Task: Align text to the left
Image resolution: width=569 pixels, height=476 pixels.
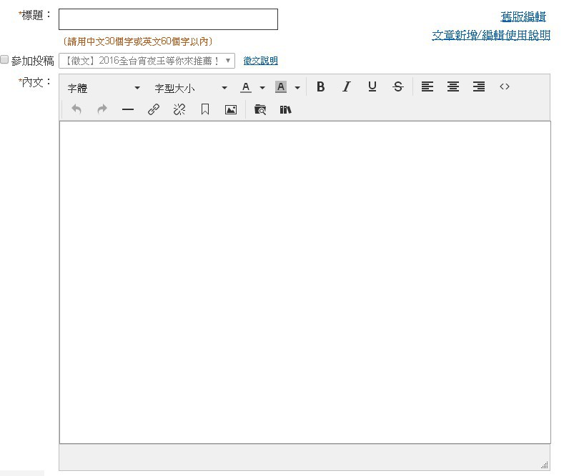Action: [x=427, y=87]
